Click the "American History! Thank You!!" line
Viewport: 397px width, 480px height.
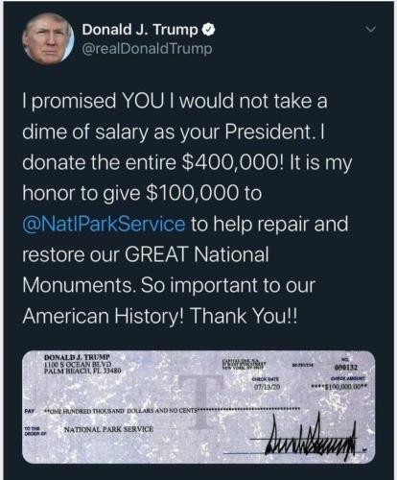[160, 316]
